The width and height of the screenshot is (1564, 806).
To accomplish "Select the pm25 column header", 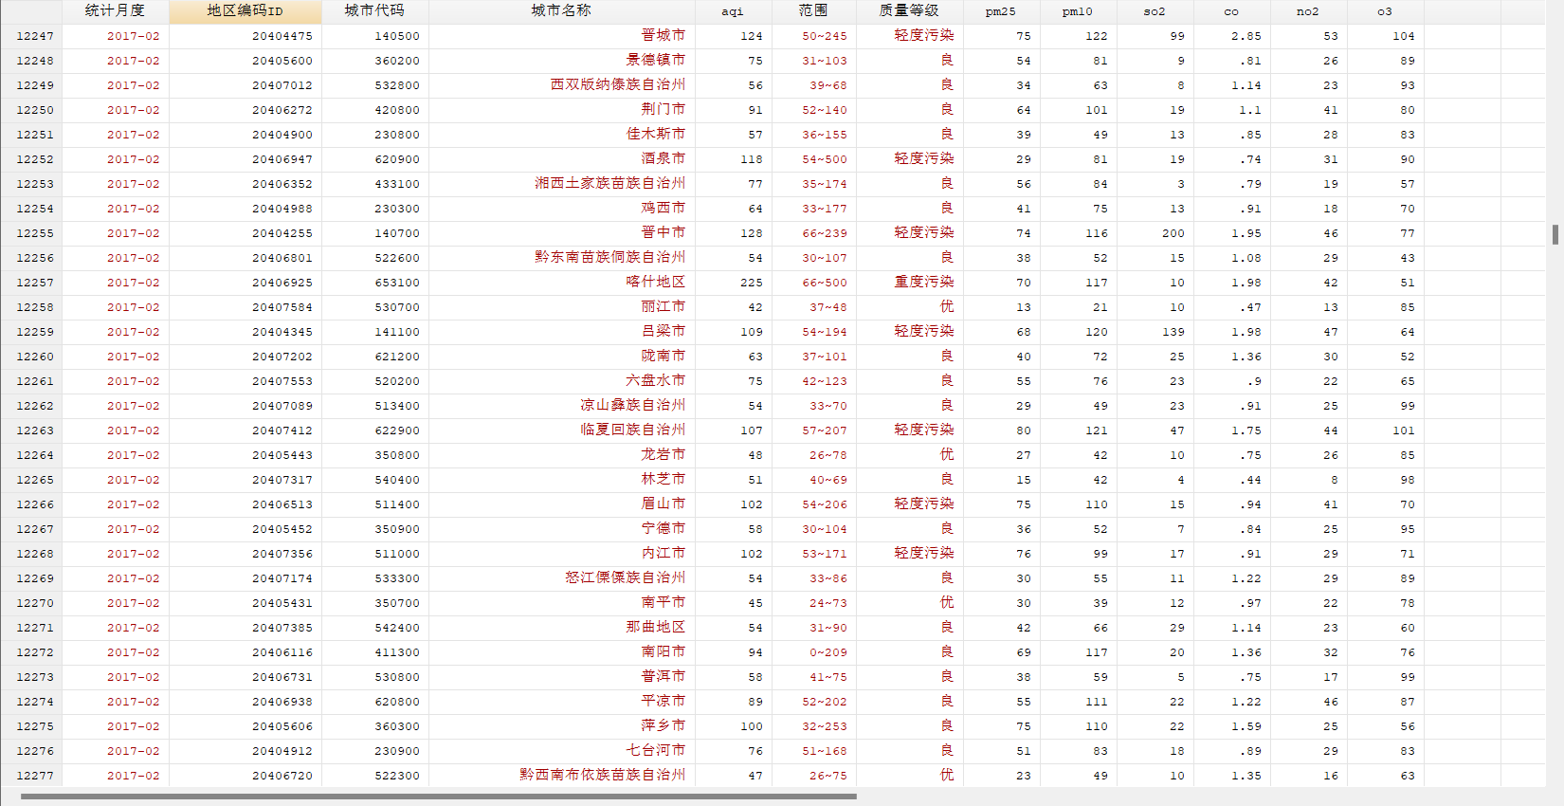I will (1001, 11).
